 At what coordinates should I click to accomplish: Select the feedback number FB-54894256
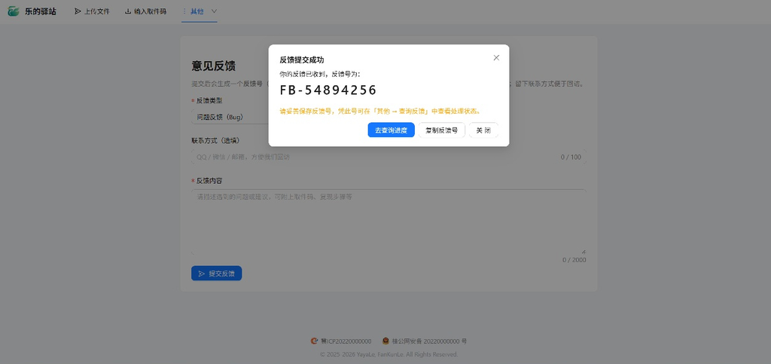328,90
